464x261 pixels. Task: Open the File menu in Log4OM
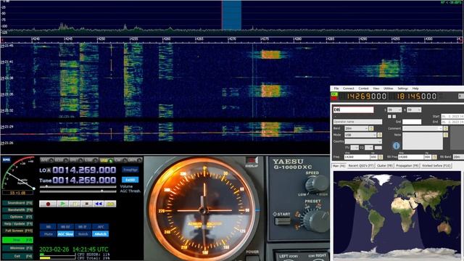(x=336, y=88)
